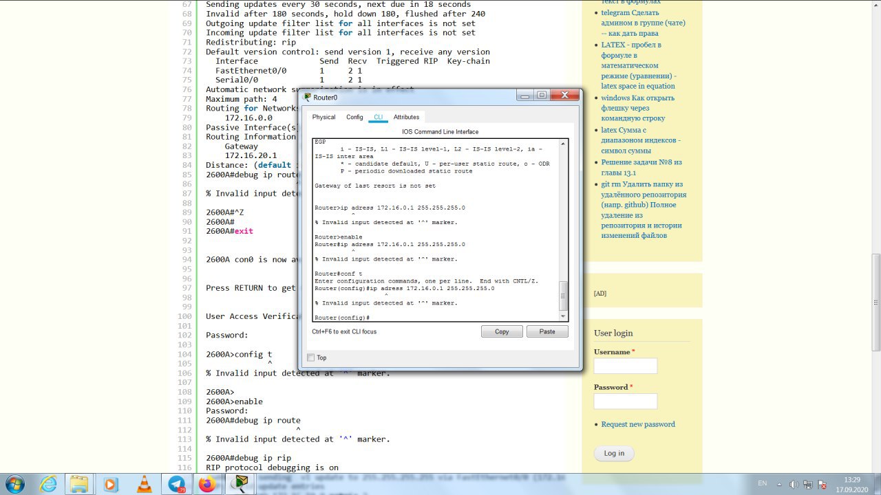Show hidden system tray icons
Screen dimensions: 881x495
(x=781, y=484)
